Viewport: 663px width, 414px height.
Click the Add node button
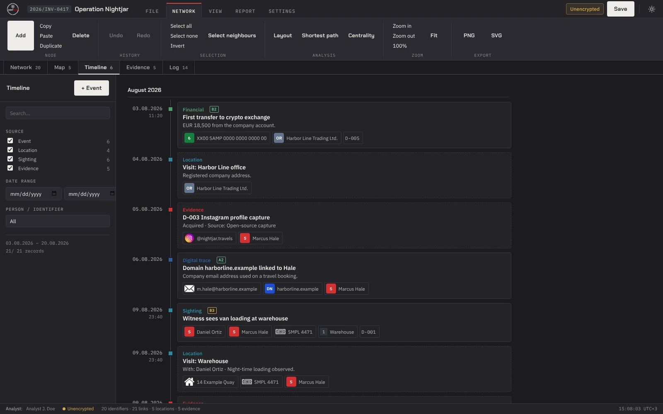pos(21,36)
